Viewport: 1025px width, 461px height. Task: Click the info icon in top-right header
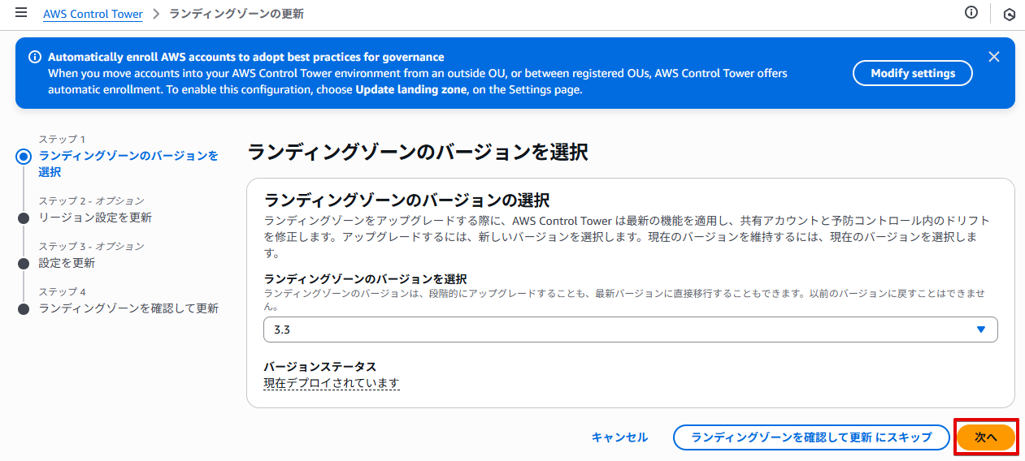point(971,13)
